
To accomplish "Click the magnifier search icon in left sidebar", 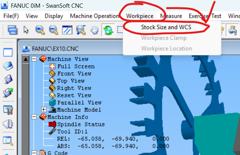I will tap(8, 141).
